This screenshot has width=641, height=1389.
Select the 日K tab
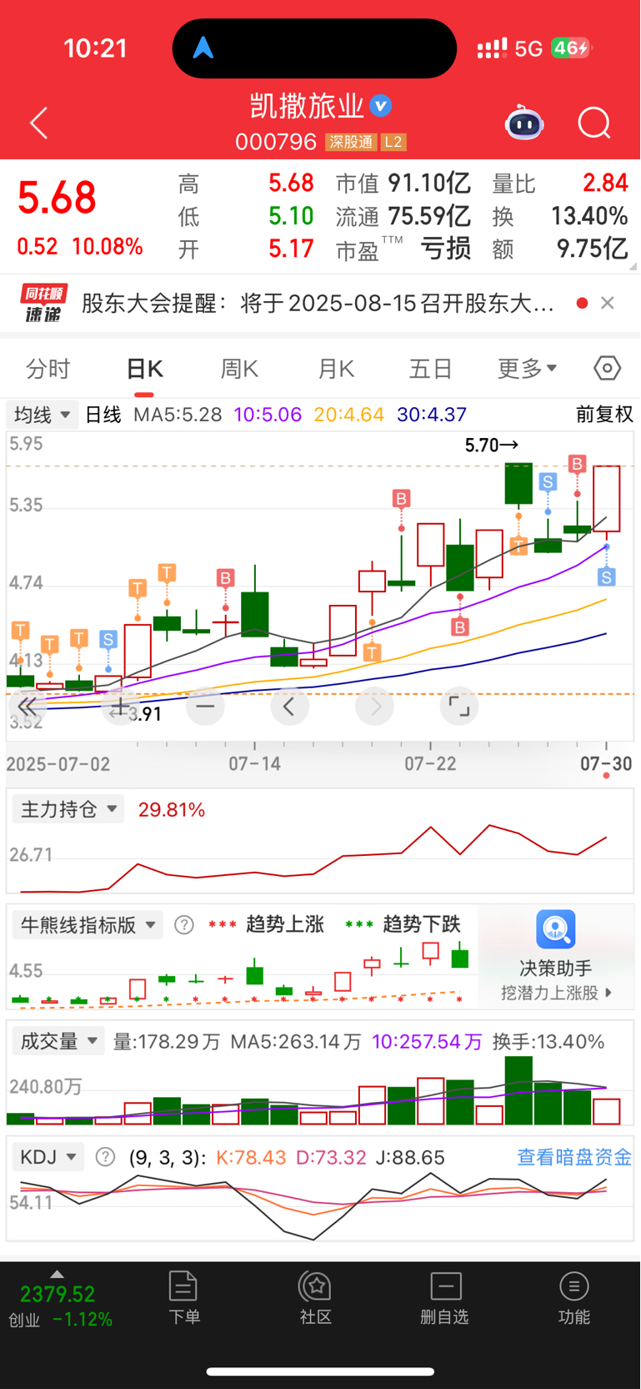point(144,368)
